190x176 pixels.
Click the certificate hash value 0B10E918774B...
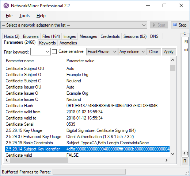[112, 106]
